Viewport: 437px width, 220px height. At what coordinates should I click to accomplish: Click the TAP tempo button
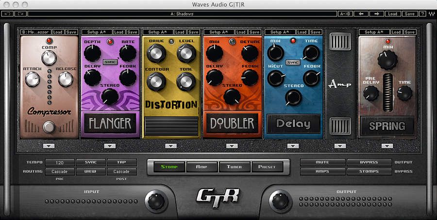pyautogui.click(x=122, y=162)
